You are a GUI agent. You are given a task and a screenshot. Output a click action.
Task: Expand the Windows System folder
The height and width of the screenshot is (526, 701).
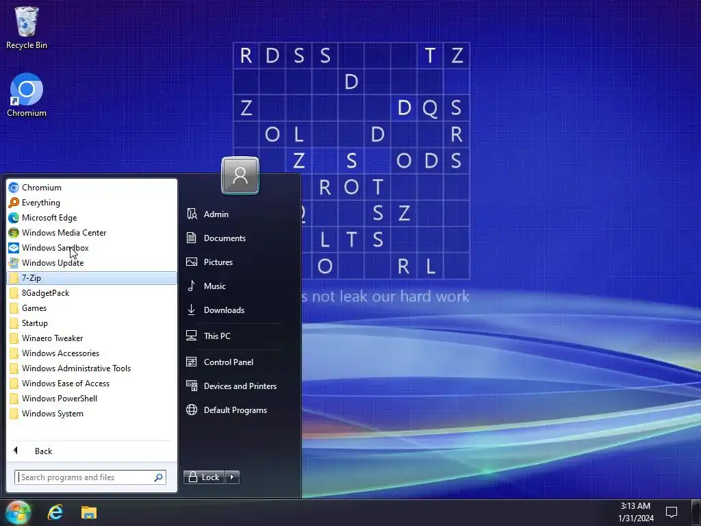[92, 413]
